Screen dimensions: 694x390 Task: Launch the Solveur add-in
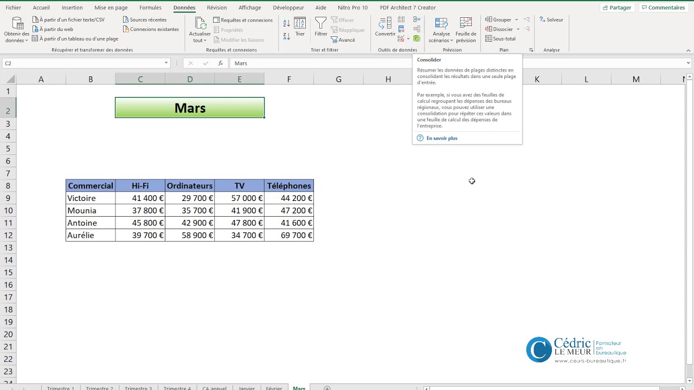coord(551,19)
